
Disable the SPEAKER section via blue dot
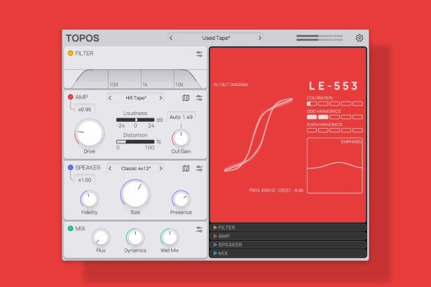point(70,167)
